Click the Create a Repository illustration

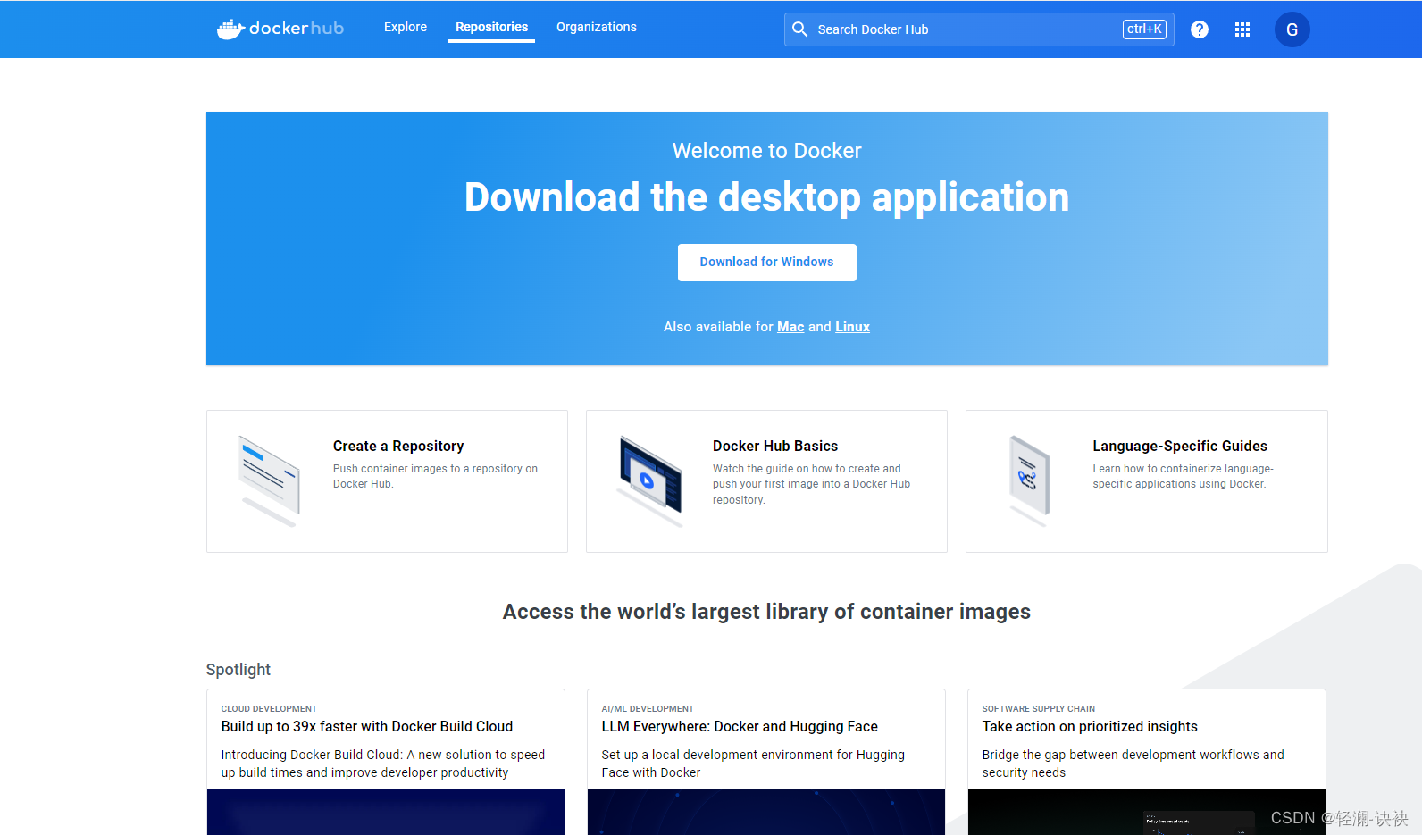coord(270,480)
